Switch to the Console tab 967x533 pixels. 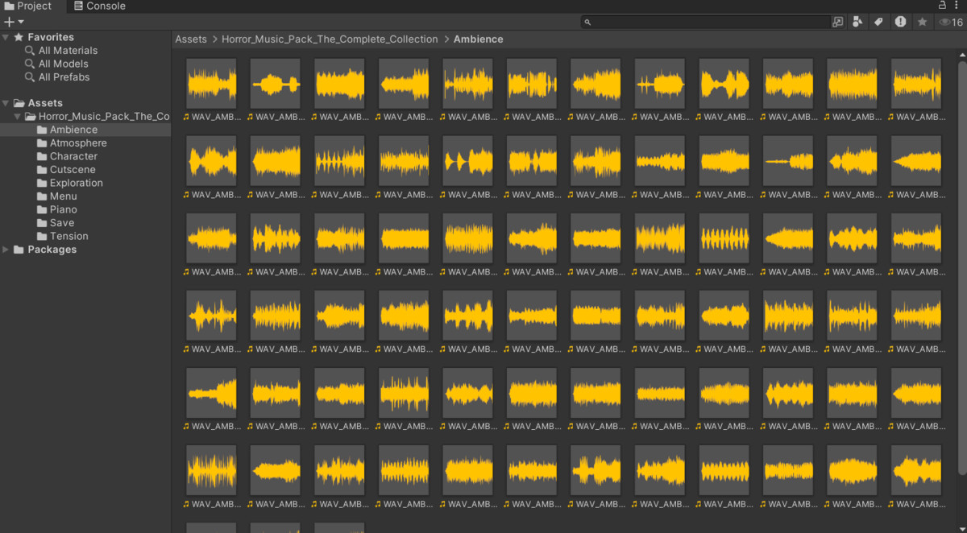pyautogui.click(x=99, y=6)
